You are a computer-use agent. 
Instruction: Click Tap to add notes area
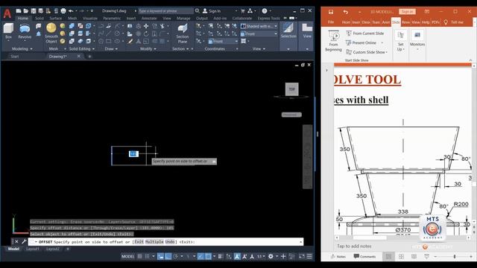tap(354, 246)
